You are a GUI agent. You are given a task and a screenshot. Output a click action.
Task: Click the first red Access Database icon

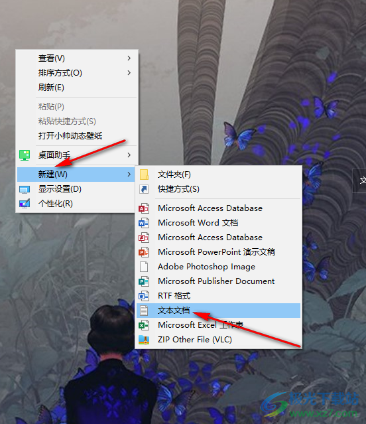pyautogui.click(x=144, y=208)
